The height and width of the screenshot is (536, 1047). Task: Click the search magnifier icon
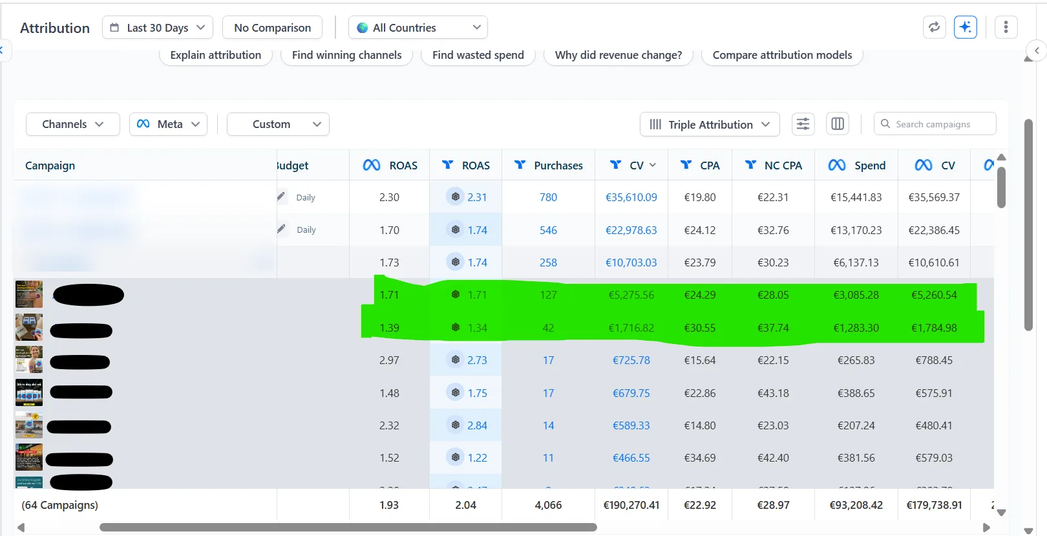pos(885,123)
